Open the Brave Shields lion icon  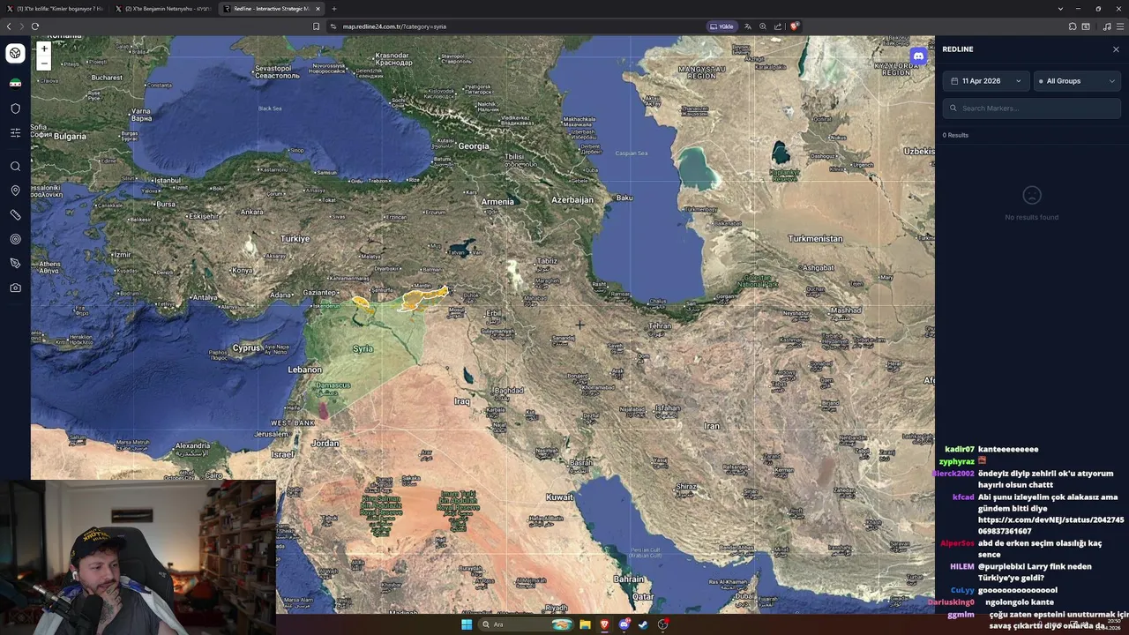click(794, 26)
